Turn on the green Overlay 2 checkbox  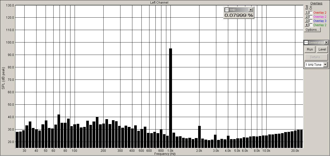(311, 25)
